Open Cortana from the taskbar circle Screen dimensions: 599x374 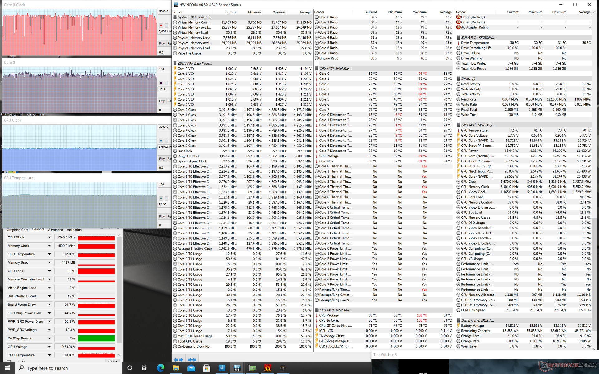130,368
